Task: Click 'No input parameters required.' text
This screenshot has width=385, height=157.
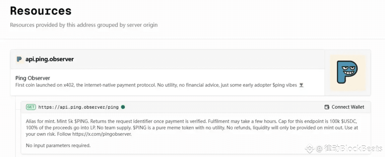Action: click(58, 145)
